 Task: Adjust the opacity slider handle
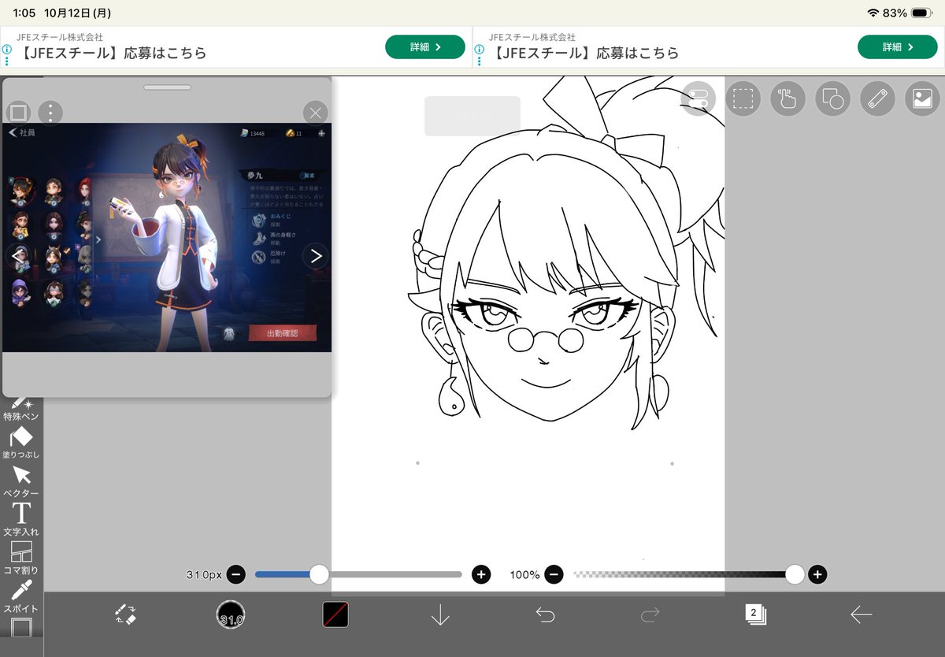click(795, 574)
